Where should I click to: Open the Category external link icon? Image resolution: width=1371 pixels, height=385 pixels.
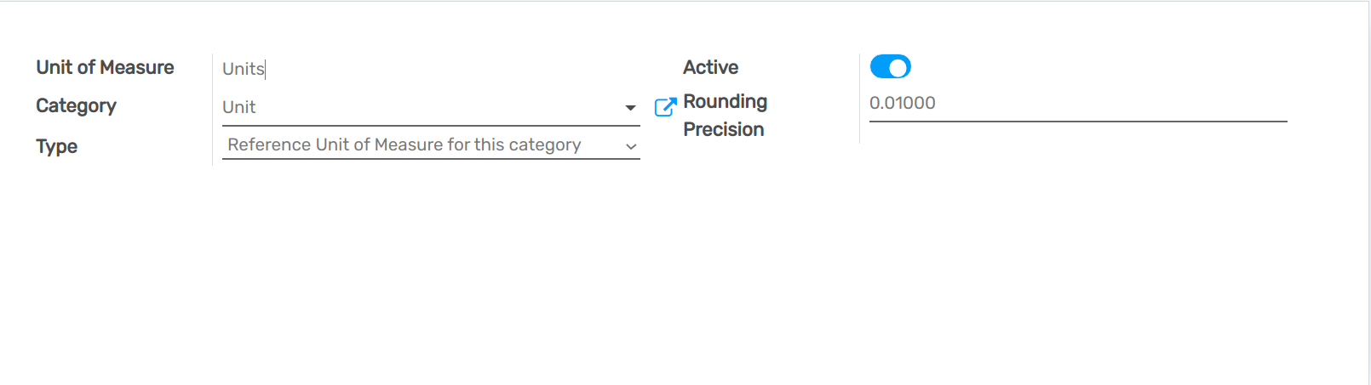tap(665, 107)
